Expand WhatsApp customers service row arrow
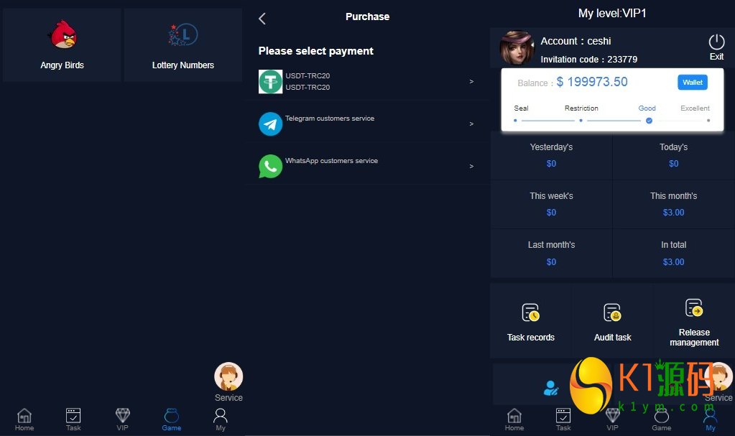This screenshot has height=436, width=735. point(471,166)
